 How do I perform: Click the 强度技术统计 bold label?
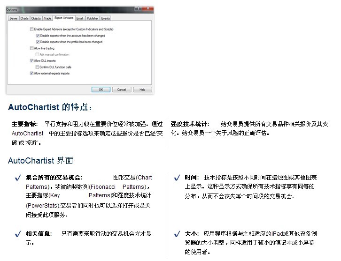(x=190, y=124)
